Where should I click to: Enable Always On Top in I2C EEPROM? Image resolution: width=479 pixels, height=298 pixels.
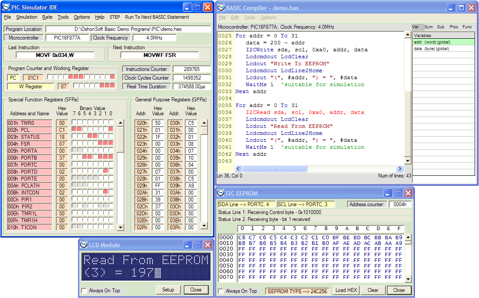[221, 291]
